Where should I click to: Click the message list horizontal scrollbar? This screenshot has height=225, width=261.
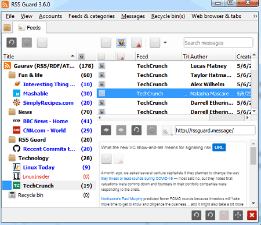click(173, 117)
